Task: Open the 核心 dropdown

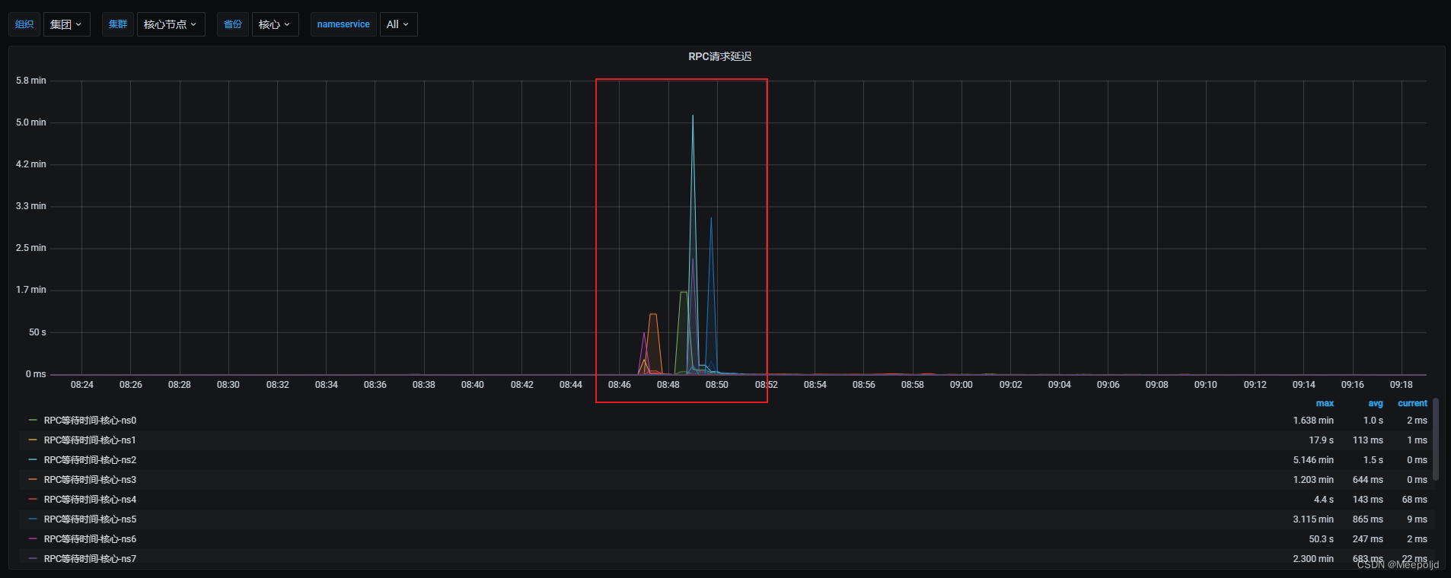Action: point(275,24)
